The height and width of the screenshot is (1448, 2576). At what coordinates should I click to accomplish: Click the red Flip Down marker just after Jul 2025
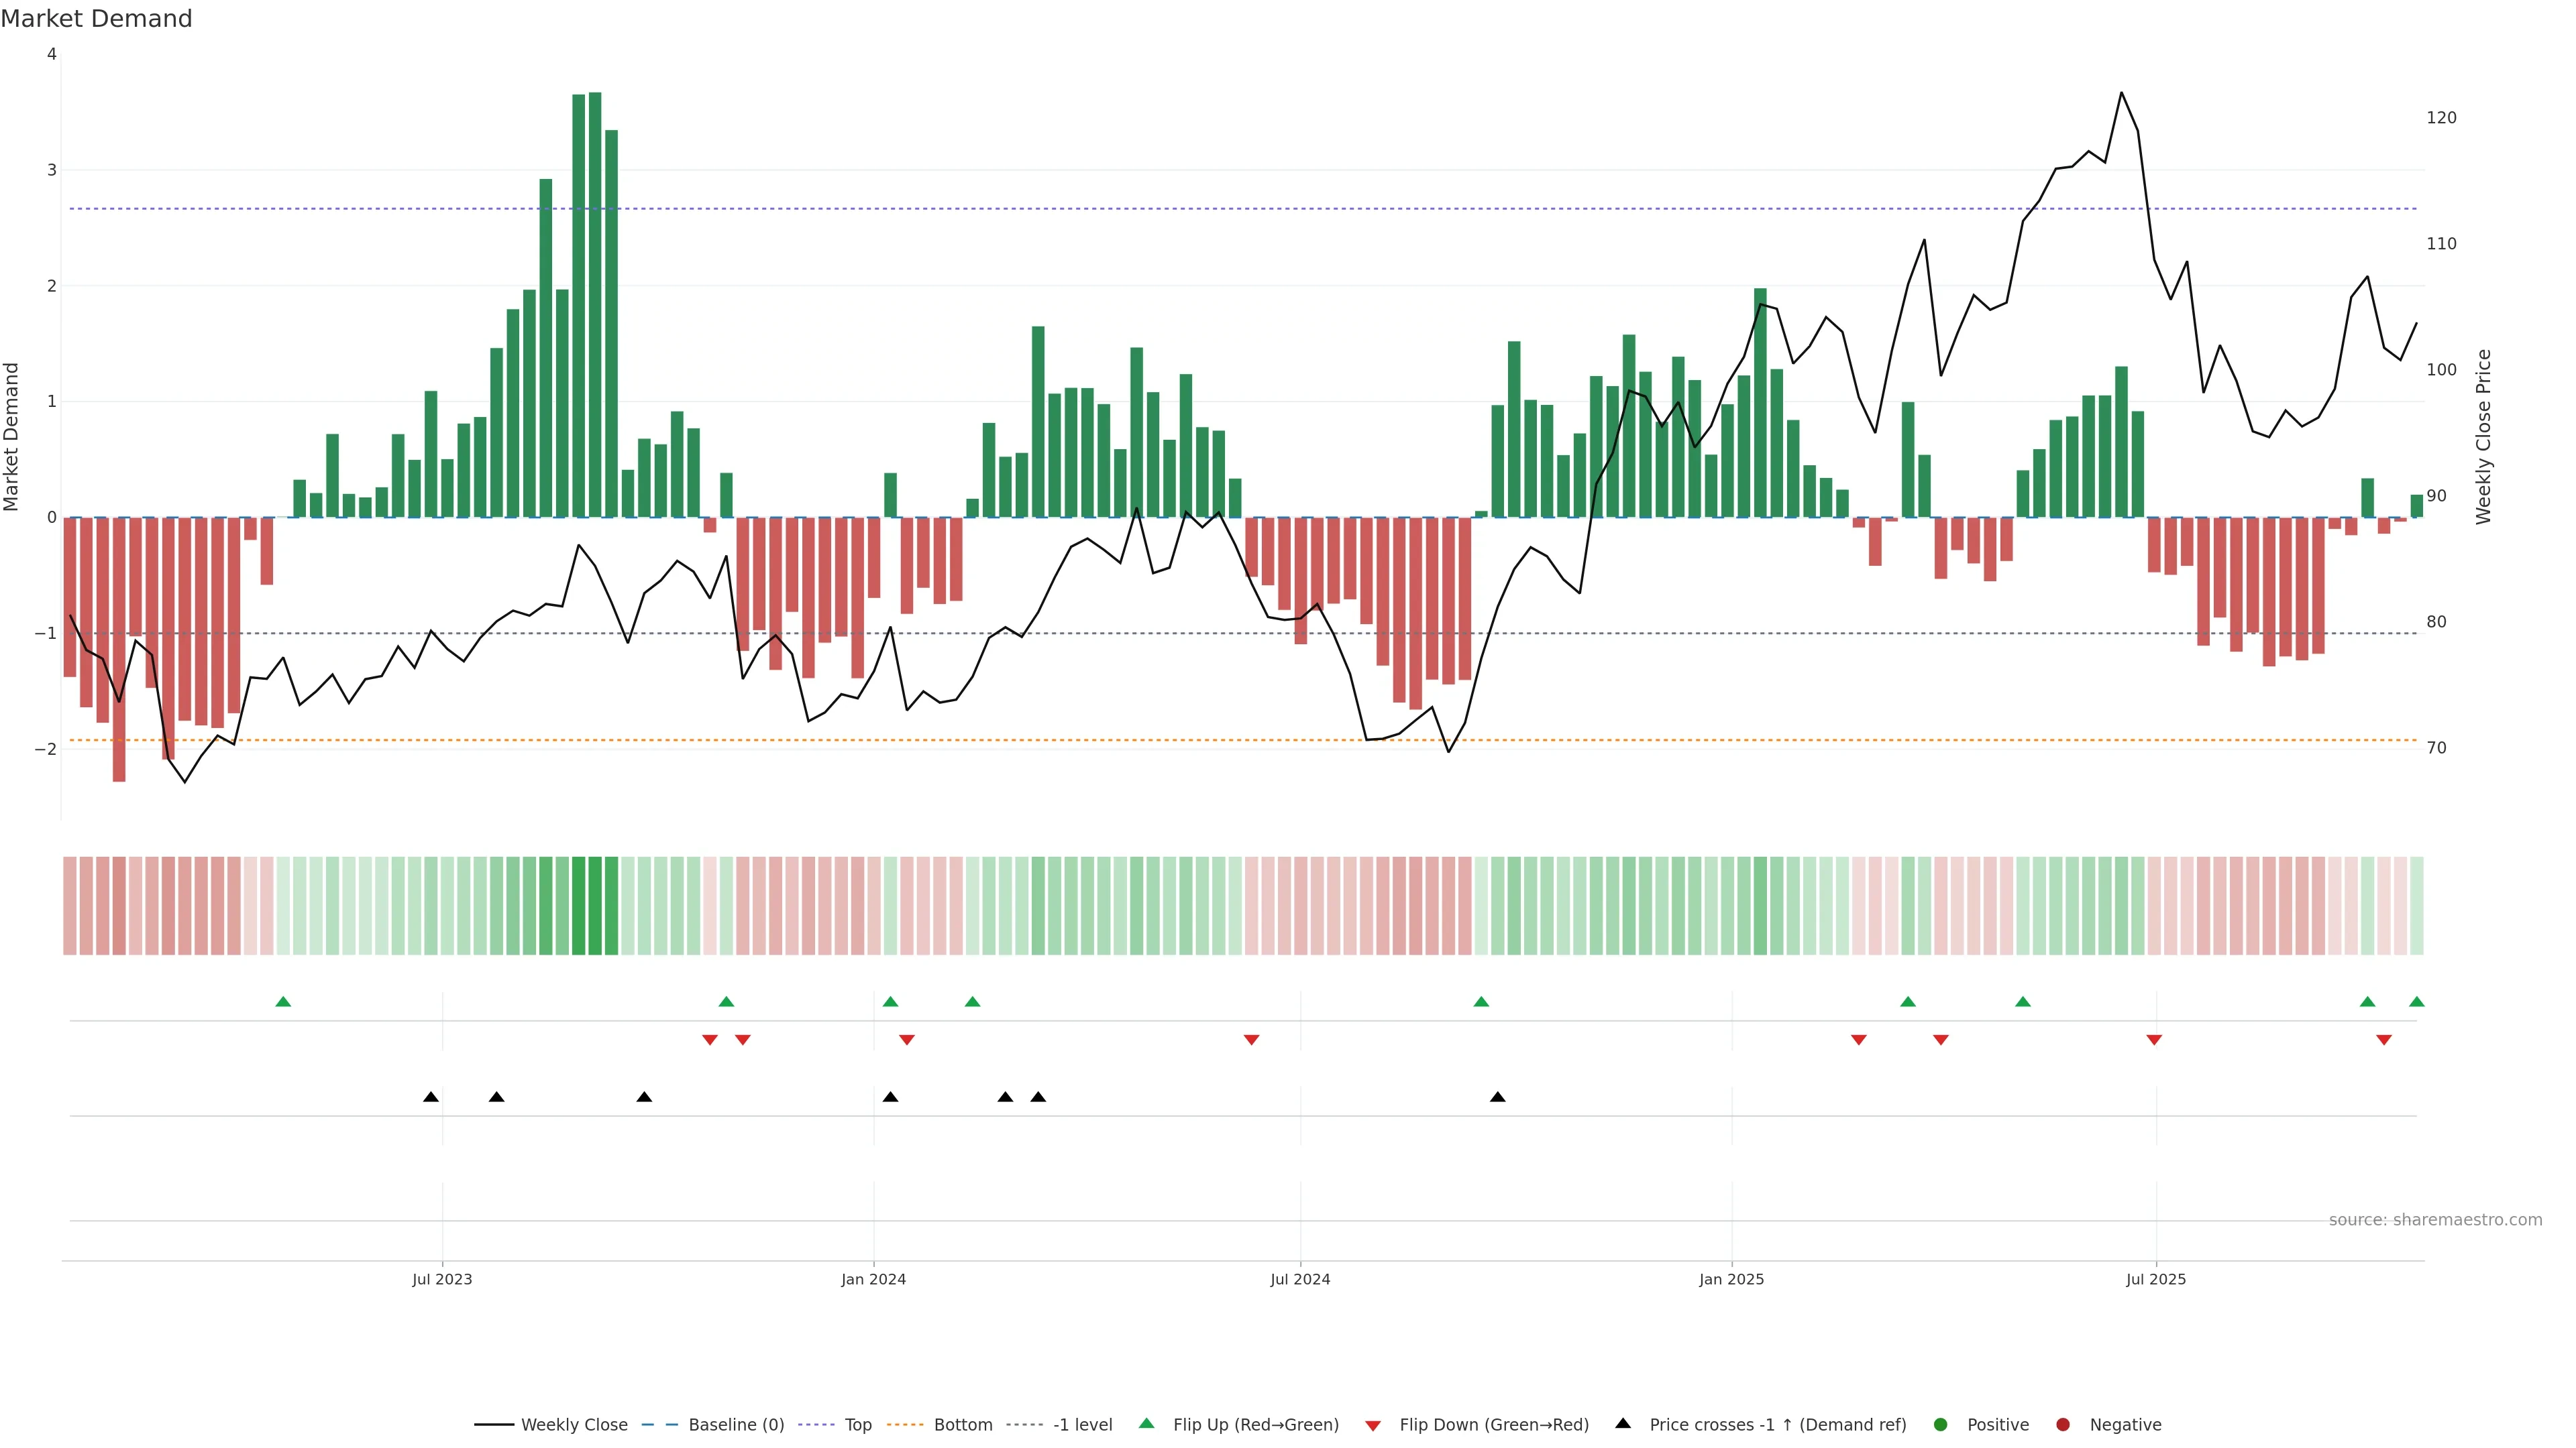coord(2154,1040)
